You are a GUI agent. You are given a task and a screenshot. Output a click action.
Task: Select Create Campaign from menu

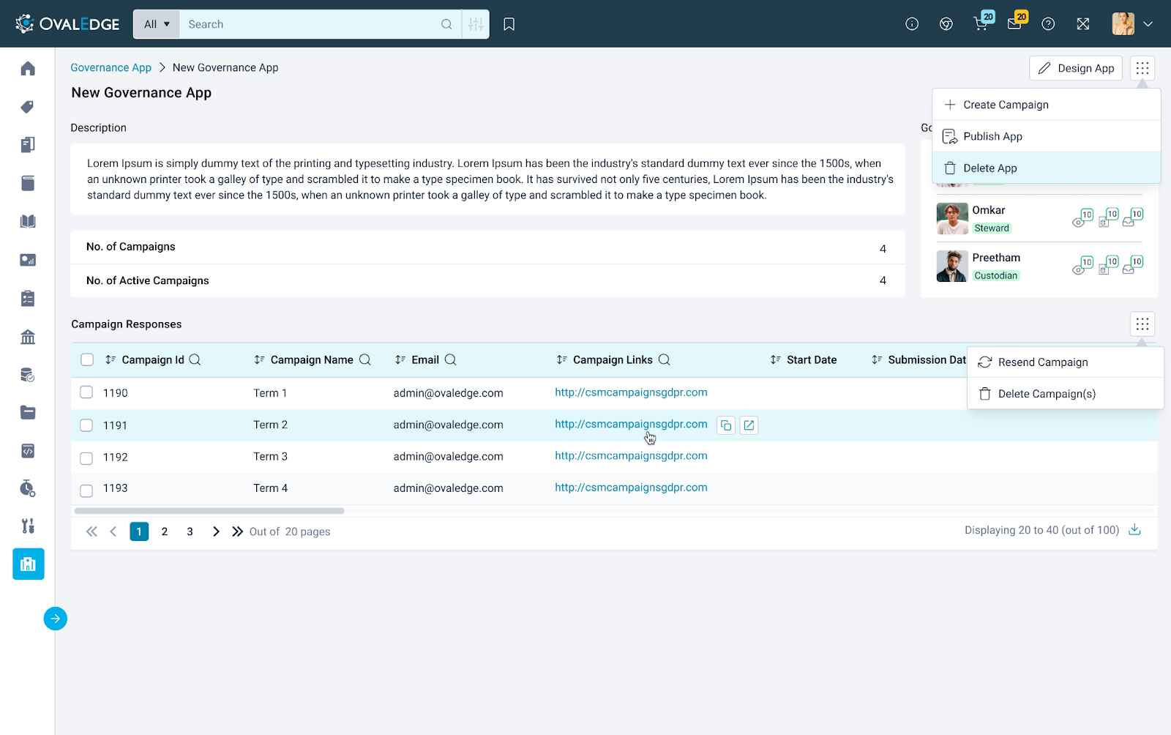click(x=1047, y=105)
